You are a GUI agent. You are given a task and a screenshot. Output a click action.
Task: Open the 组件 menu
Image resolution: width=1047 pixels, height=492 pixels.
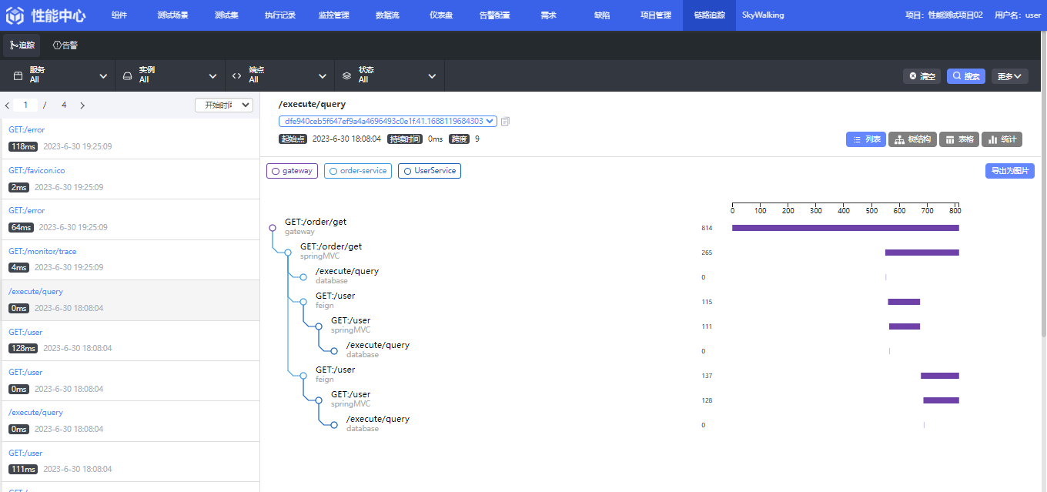point(119,15)
